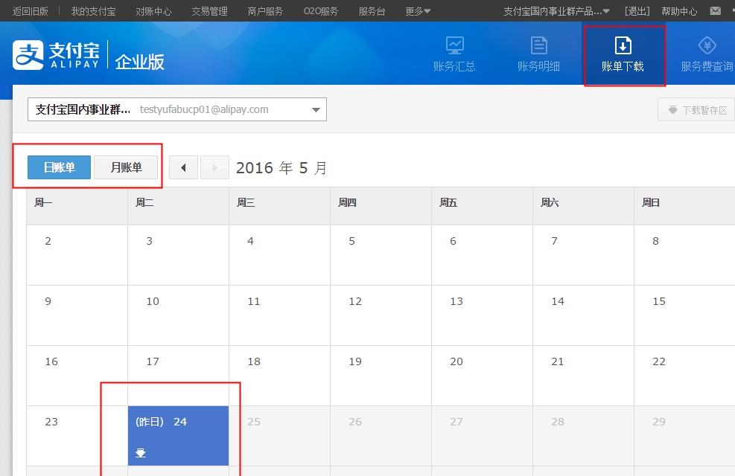Click 退出 logout link
The image size is (735, 476).
tap(637, 10)
